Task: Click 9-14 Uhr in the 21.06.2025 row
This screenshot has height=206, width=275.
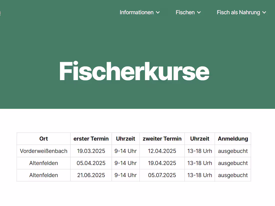Action: [x=125, y=175]
